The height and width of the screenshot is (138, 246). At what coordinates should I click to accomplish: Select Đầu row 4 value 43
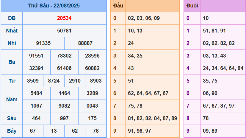click(131, 68)
